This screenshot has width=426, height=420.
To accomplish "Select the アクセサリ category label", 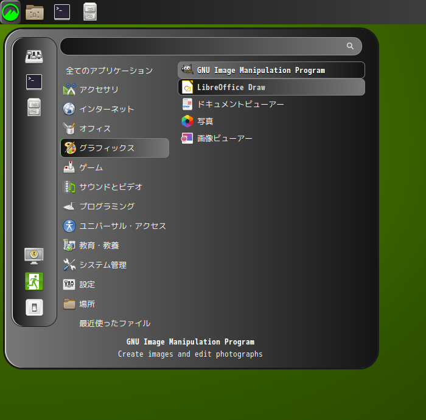I will coord(99,89).
